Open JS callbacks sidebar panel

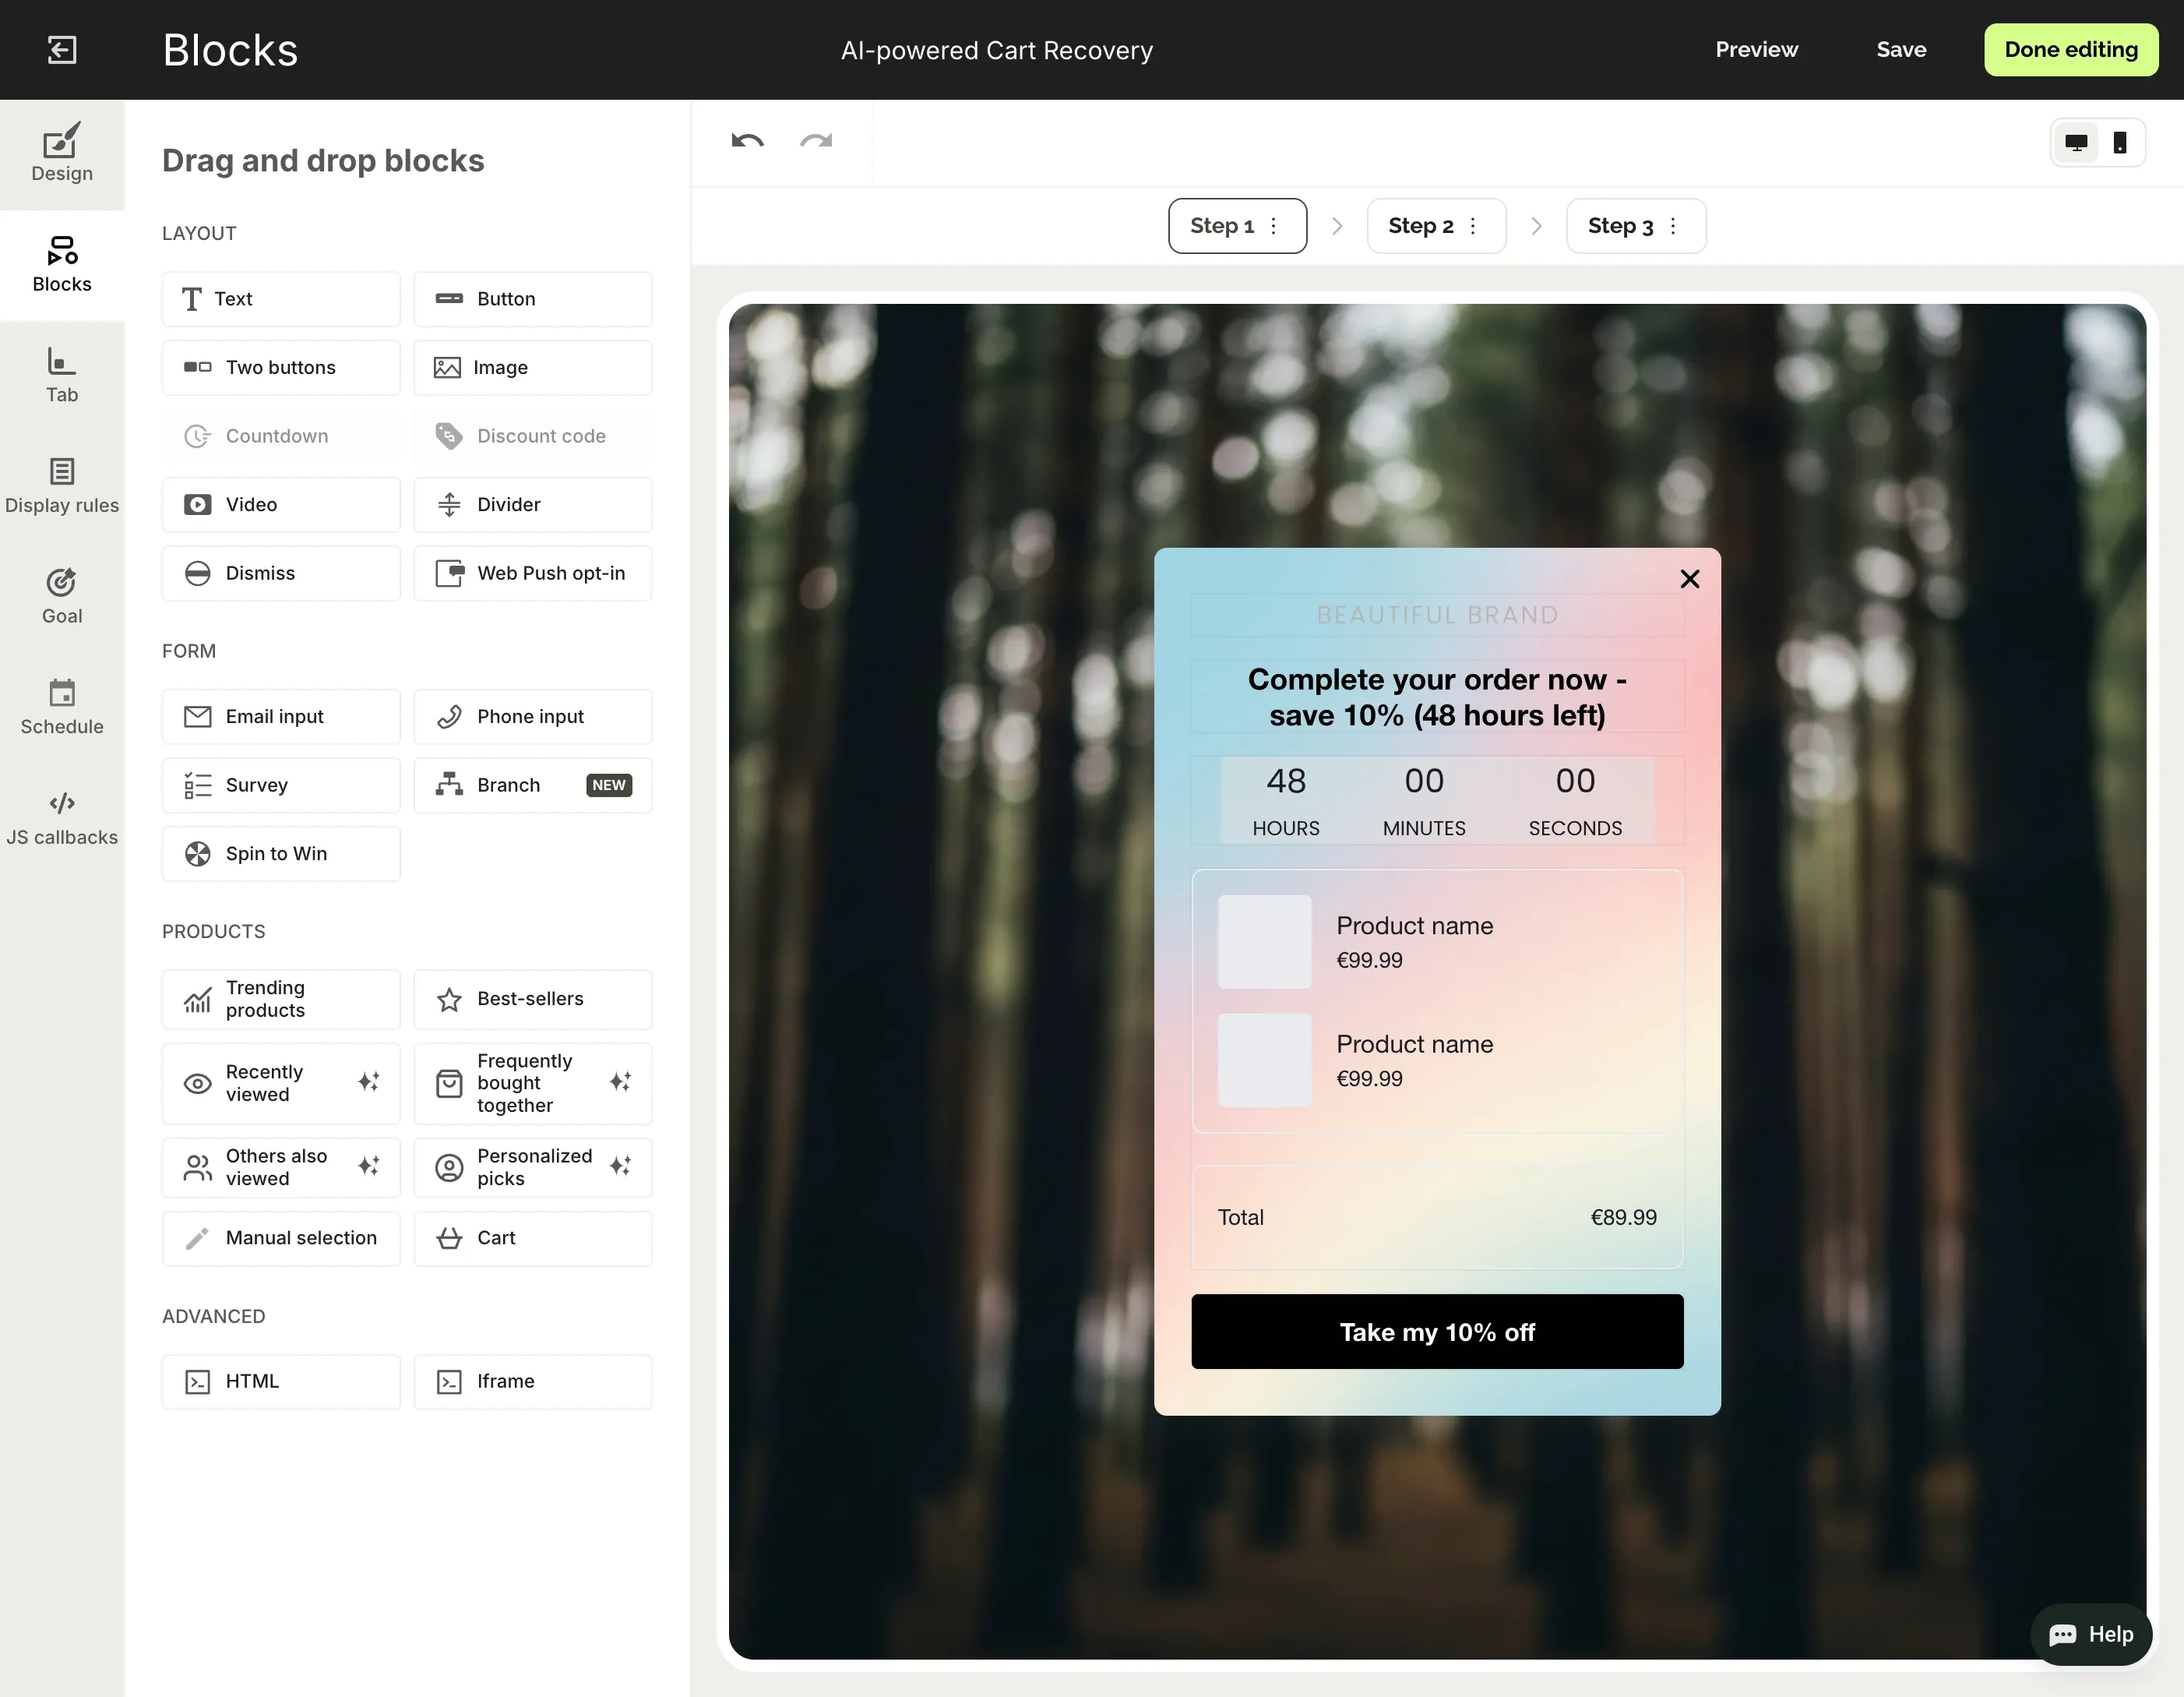[62, 817]
